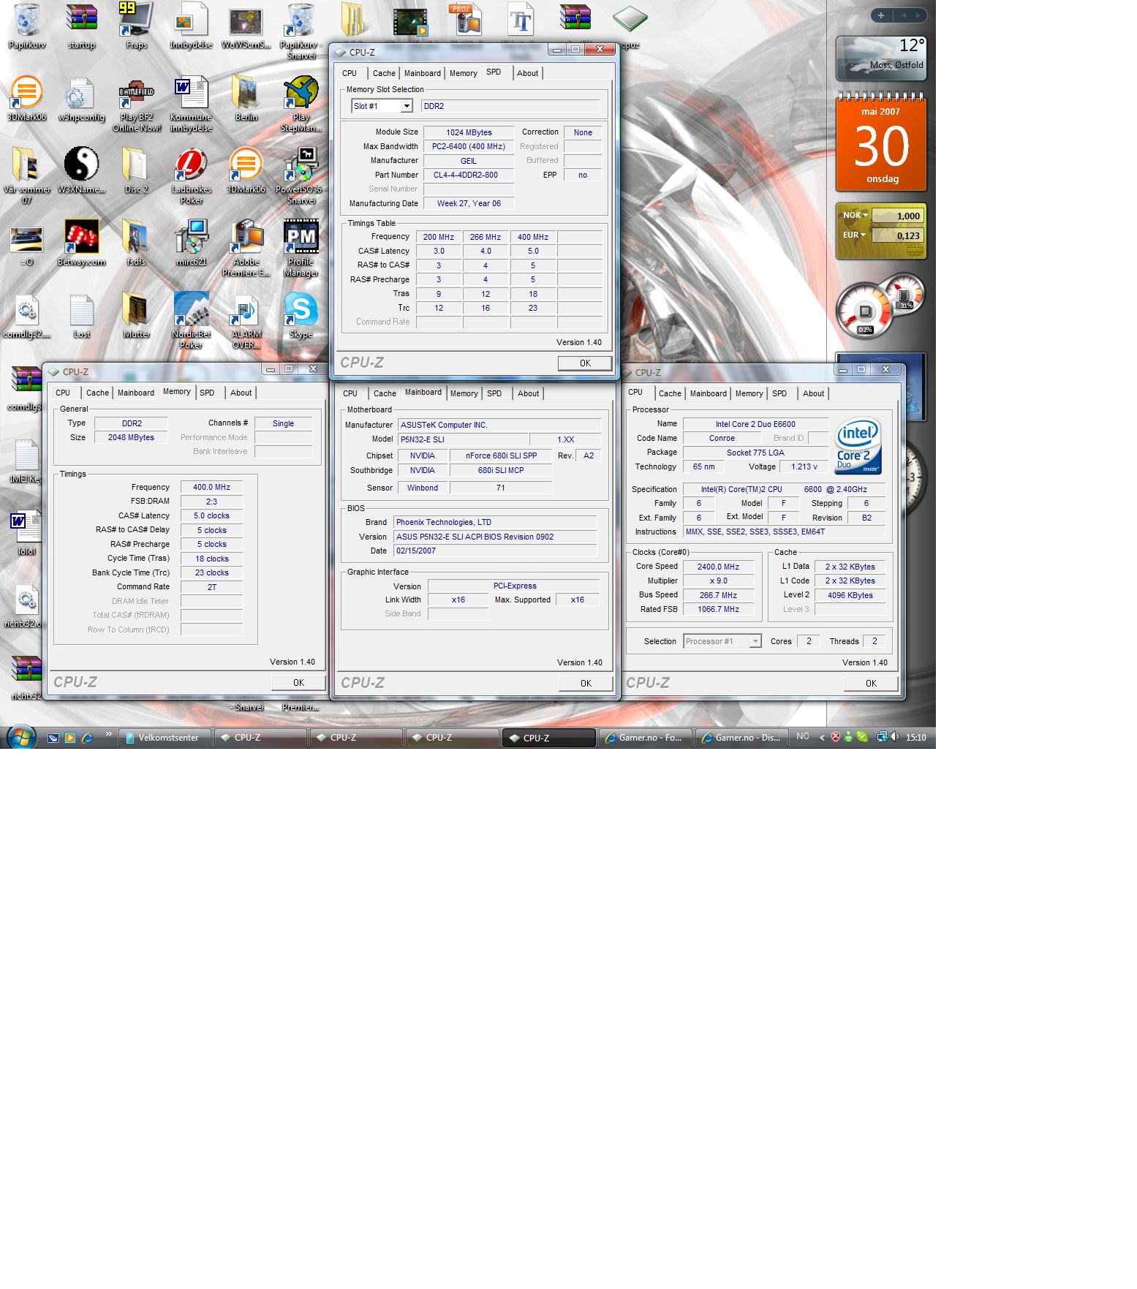Click the P5N32-E SLI model value
The image size is (1137, 1289).
[462, 439]
